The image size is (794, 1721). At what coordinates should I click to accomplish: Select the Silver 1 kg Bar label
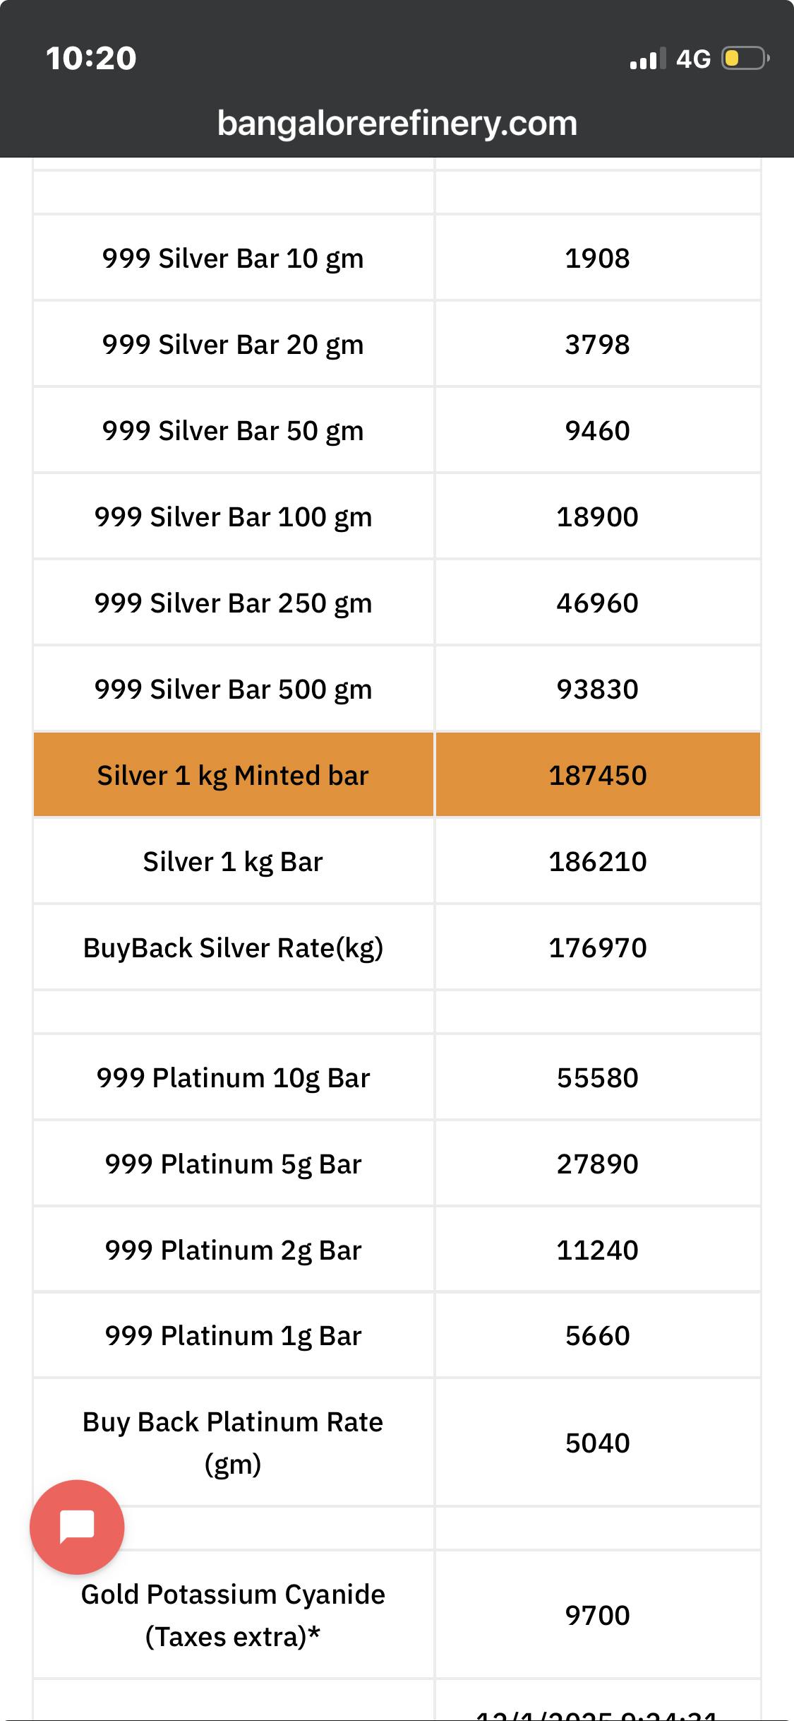pyautogui.click(x=233, y=862)
